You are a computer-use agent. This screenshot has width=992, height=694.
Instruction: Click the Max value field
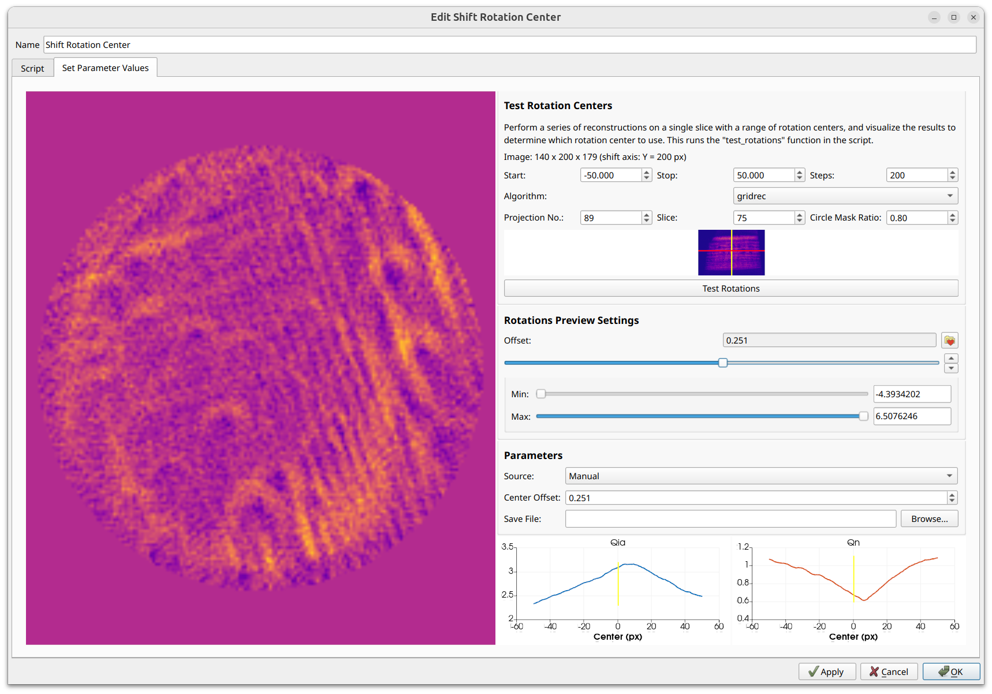[x=912, y=416]
